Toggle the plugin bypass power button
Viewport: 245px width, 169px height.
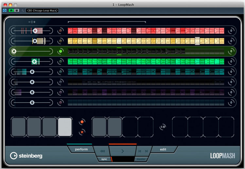coord(5,10)
